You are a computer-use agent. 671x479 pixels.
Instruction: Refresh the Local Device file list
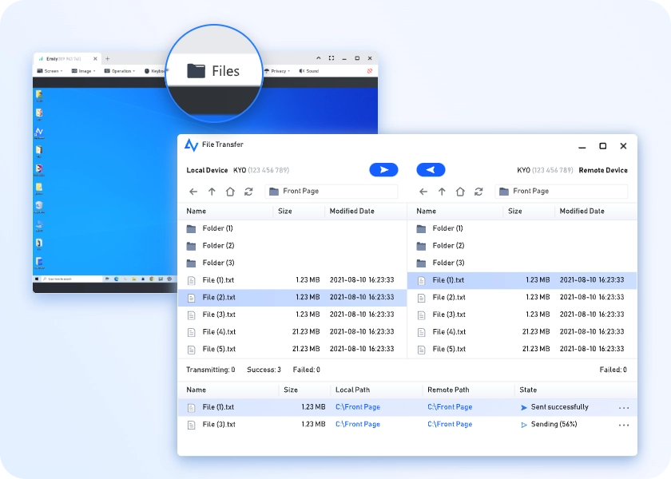point(248,192)
